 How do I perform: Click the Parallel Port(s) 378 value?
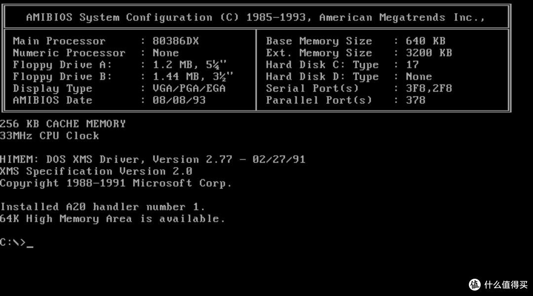click(x=416, y=100)
